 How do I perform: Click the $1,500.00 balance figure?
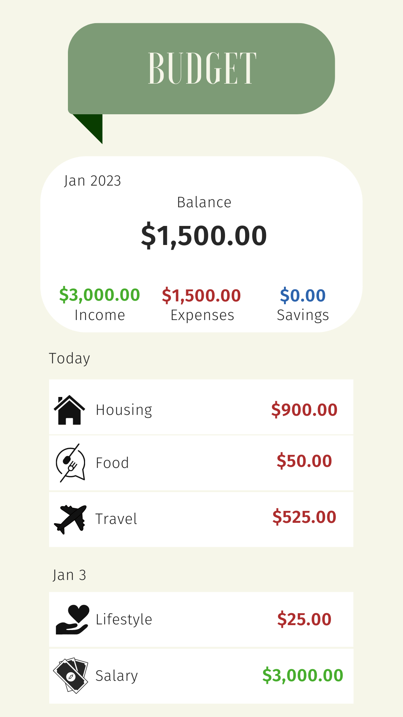pos(204,236)
